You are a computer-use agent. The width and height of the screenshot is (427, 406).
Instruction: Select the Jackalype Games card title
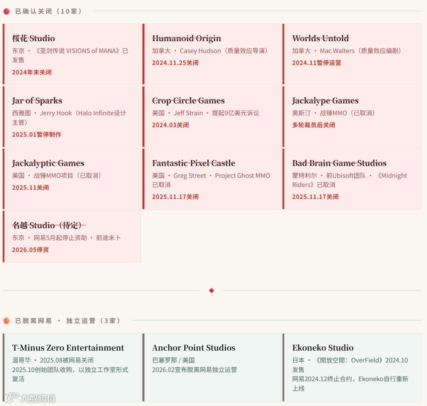tap(325, 101)
